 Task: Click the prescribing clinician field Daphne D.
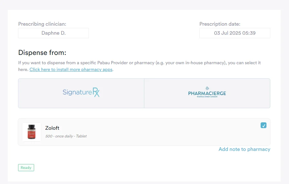53,33
